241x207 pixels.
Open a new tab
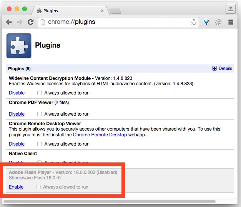click(x=114, y=10)
